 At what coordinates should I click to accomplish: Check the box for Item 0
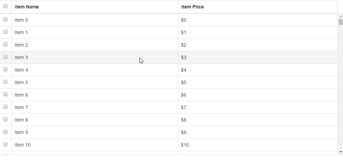tap(5, 20)
